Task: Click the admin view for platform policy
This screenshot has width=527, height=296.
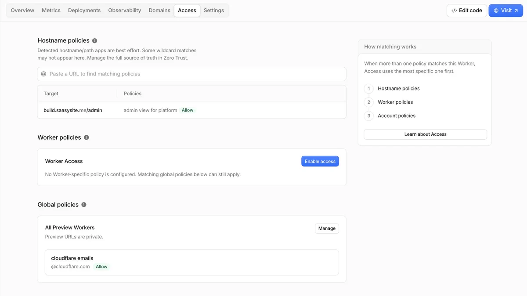Action: coord(151,110)
